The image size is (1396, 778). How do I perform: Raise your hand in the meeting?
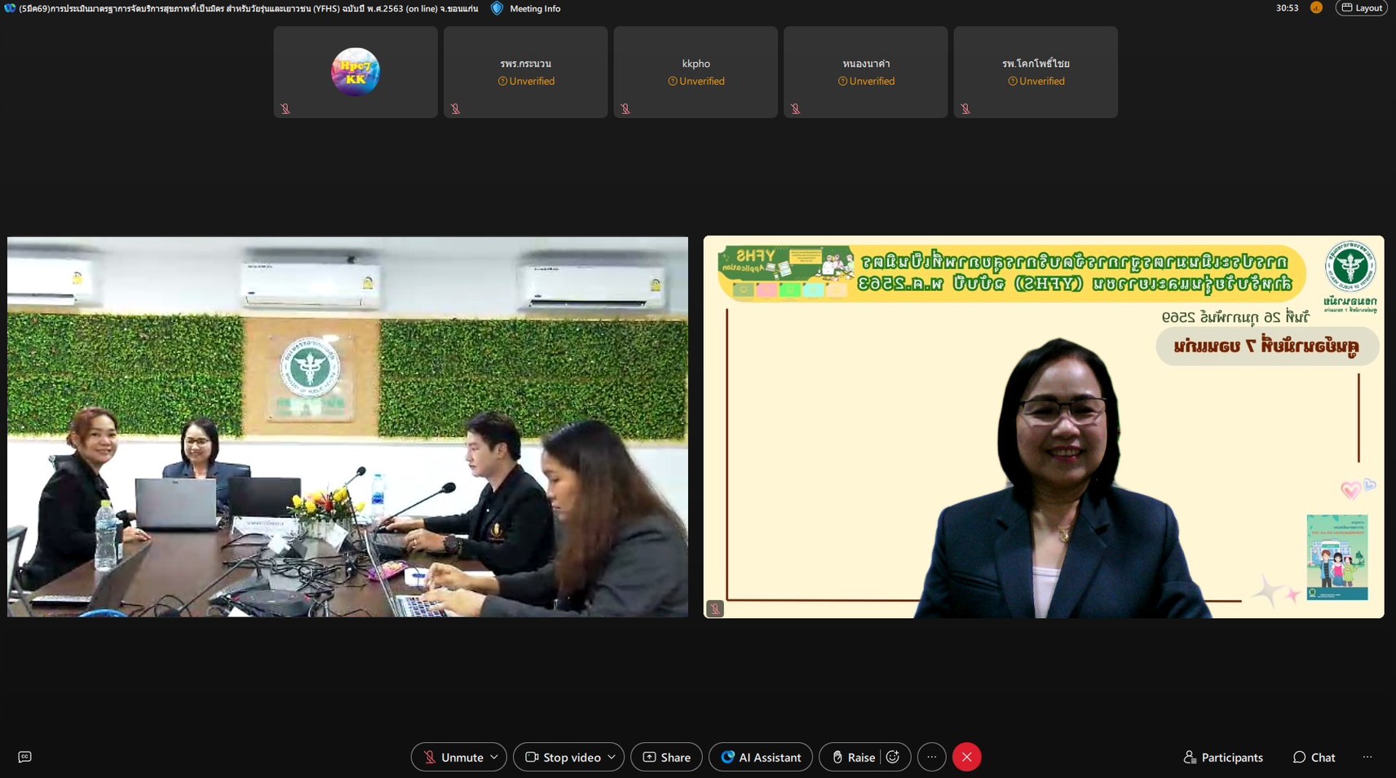click(852, 757)
